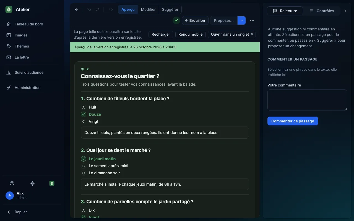The height and width of the screenshot is (221, 354).
Task: Click the Commenter ce passage button
Action: click(293, 121)
